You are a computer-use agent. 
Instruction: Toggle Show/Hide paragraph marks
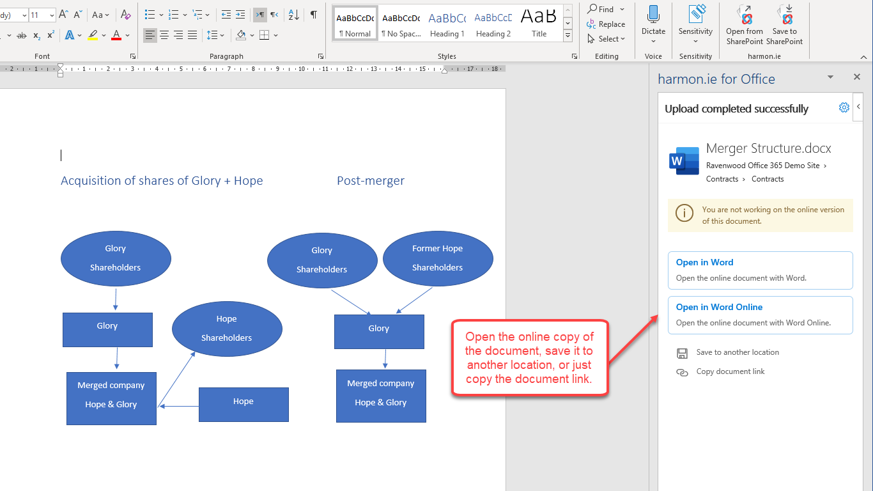(313, 14)
